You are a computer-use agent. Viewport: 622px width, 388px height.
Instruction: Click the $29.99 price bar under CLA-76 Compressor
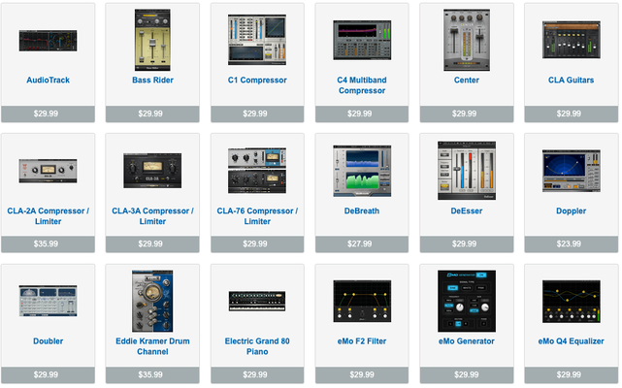point(257,244)
